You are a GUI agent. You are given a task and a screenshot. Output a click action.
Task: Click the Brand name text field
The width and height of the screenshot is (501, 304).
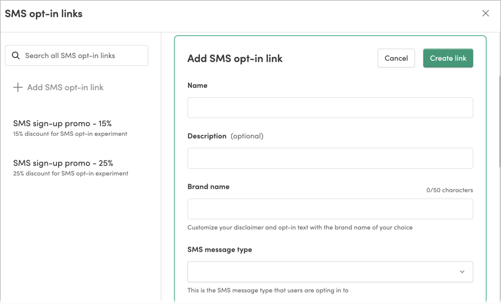[x=330, y=208]
